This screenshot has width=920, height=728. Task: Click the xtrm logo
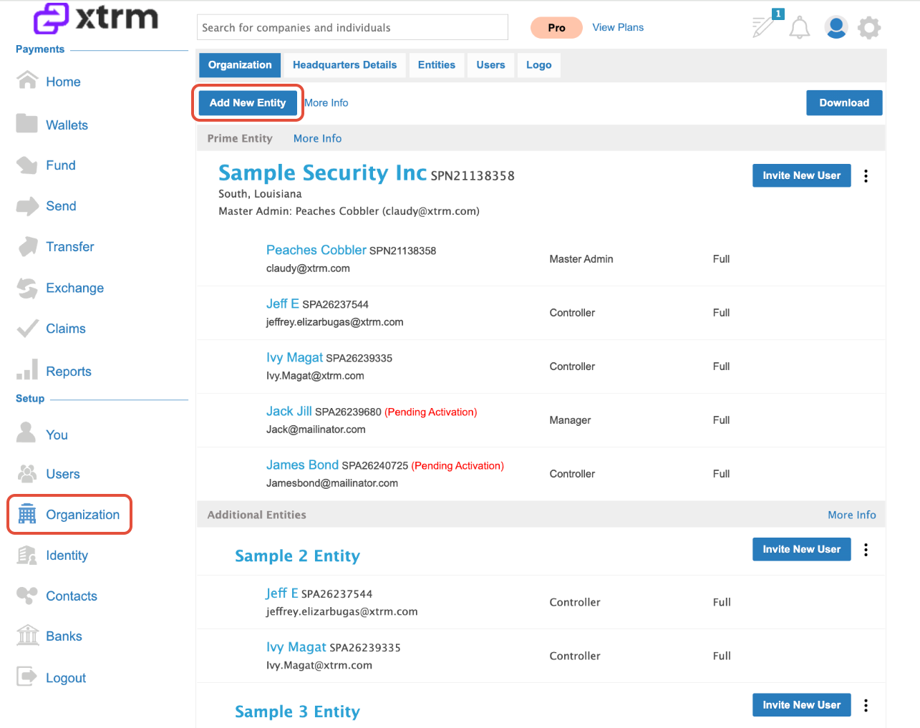pyautogui.click(x=96, y=18)
